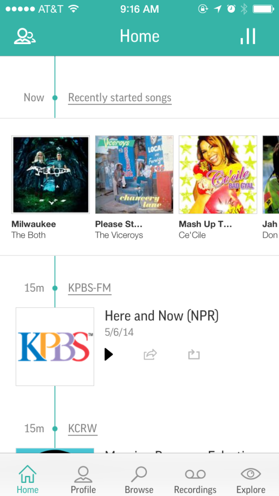Open the Recordings tab
Screen dimensions: 279x496
pyautogui.click(x=195, y=479)
